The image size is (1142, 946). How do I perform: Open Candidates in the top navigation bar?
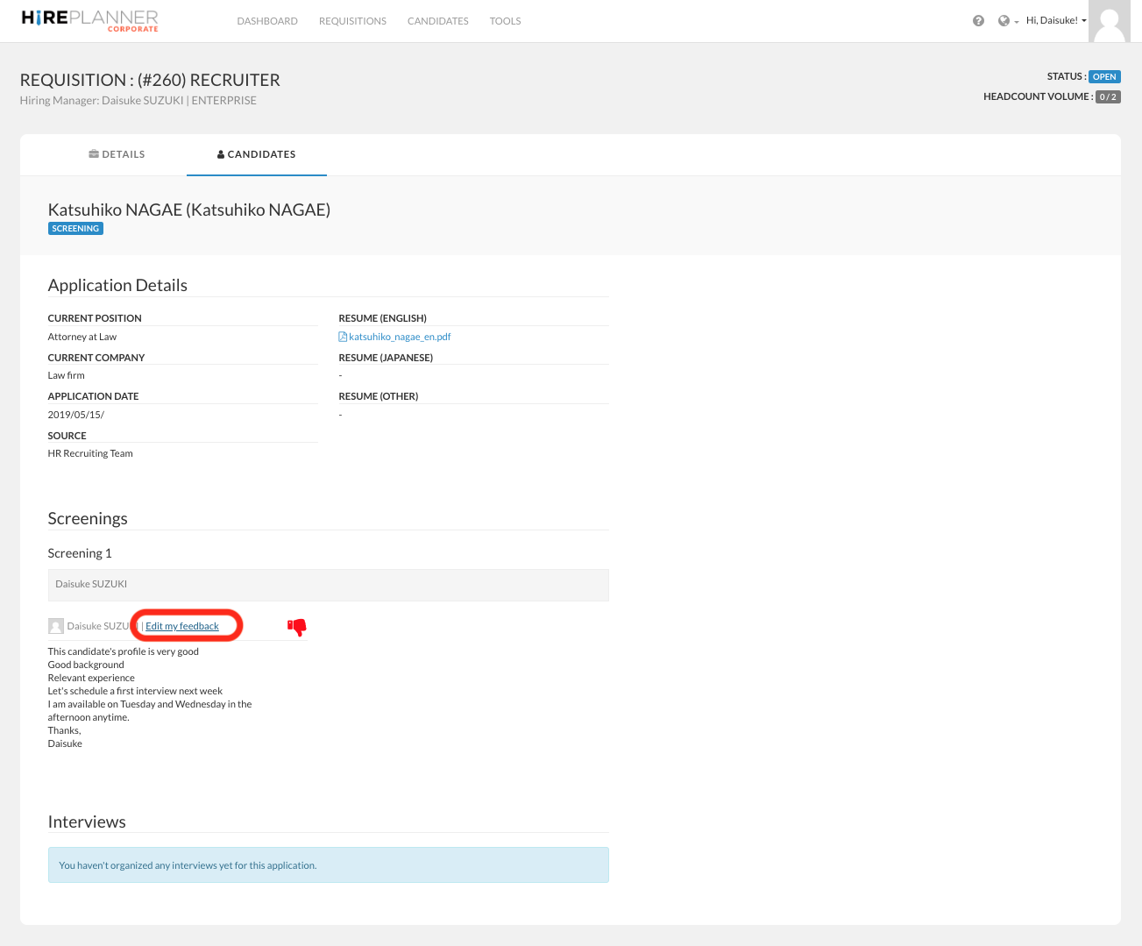437,21
